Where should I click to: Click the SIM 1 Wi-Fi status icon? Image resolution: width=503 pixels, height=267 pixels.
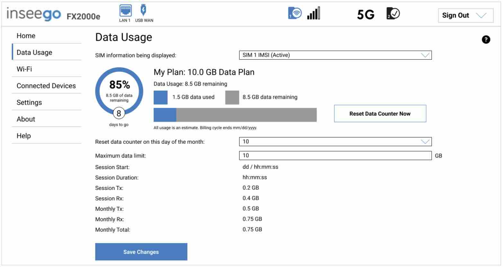(295, 13)
